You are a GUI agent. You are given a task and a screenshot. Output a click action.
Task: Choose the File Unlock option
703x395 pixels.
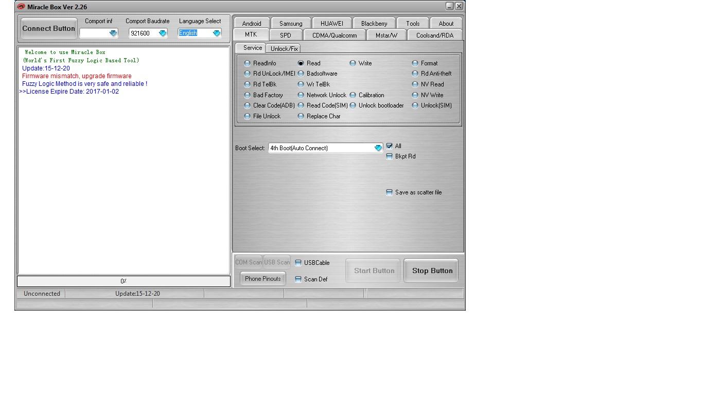point(262,116)
